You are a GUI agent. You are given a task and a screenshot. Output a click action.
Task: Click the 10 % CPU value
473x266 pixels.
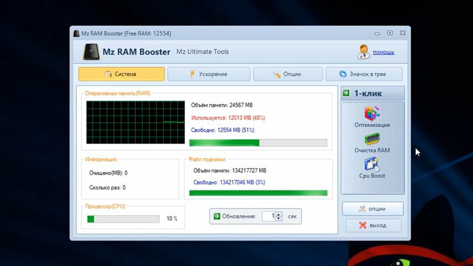tap(172, 218)
